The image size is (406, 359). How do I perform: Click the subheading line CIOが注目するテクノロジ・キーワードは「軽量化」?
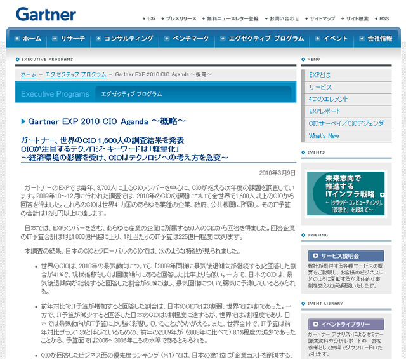tap(100, 149)
